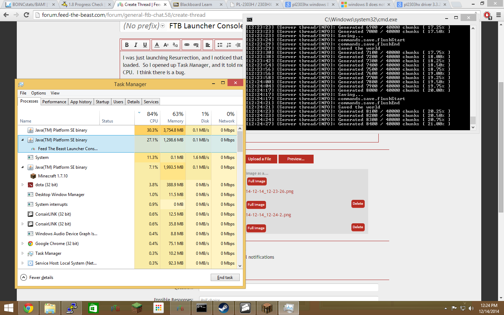Open the File menu in Task Manager

[x=23, y=93]
